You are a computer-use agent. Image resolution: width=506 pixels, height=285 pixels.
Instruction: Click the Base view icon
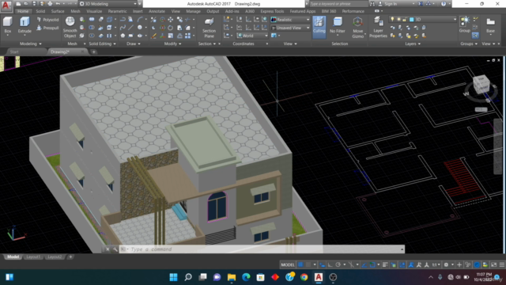pyautogui.click(x=490, y=25)
